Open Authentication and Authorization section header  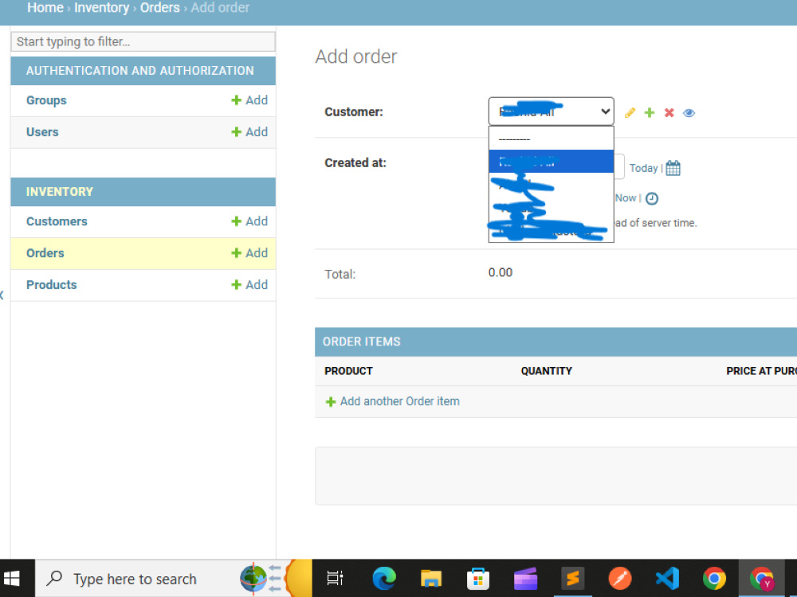[x=139, y=71]
